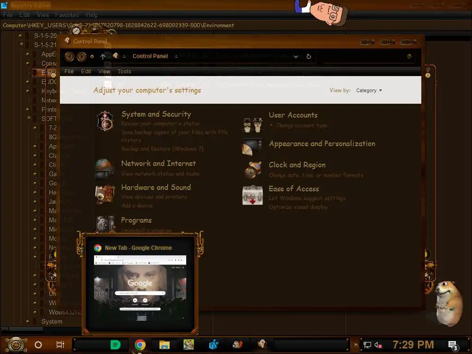Open the Programs category icon
Viewport: 472px width, 354px height.
pyautogui.click(x=105, y=224)
